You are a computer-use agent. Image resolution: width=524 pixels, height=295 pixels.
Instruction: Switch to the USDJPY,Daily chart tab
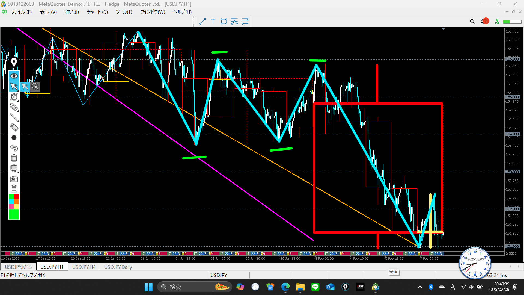(118, 267)
